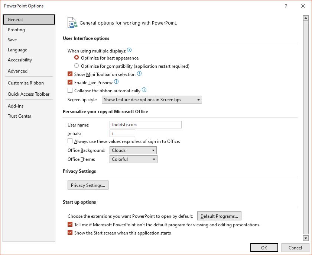
Task: Click the scrollbar up arrow
Action: tap(306, 18)
